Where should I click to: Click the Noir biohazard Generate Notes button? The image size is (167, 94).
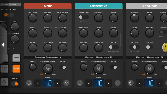point(48,69)
